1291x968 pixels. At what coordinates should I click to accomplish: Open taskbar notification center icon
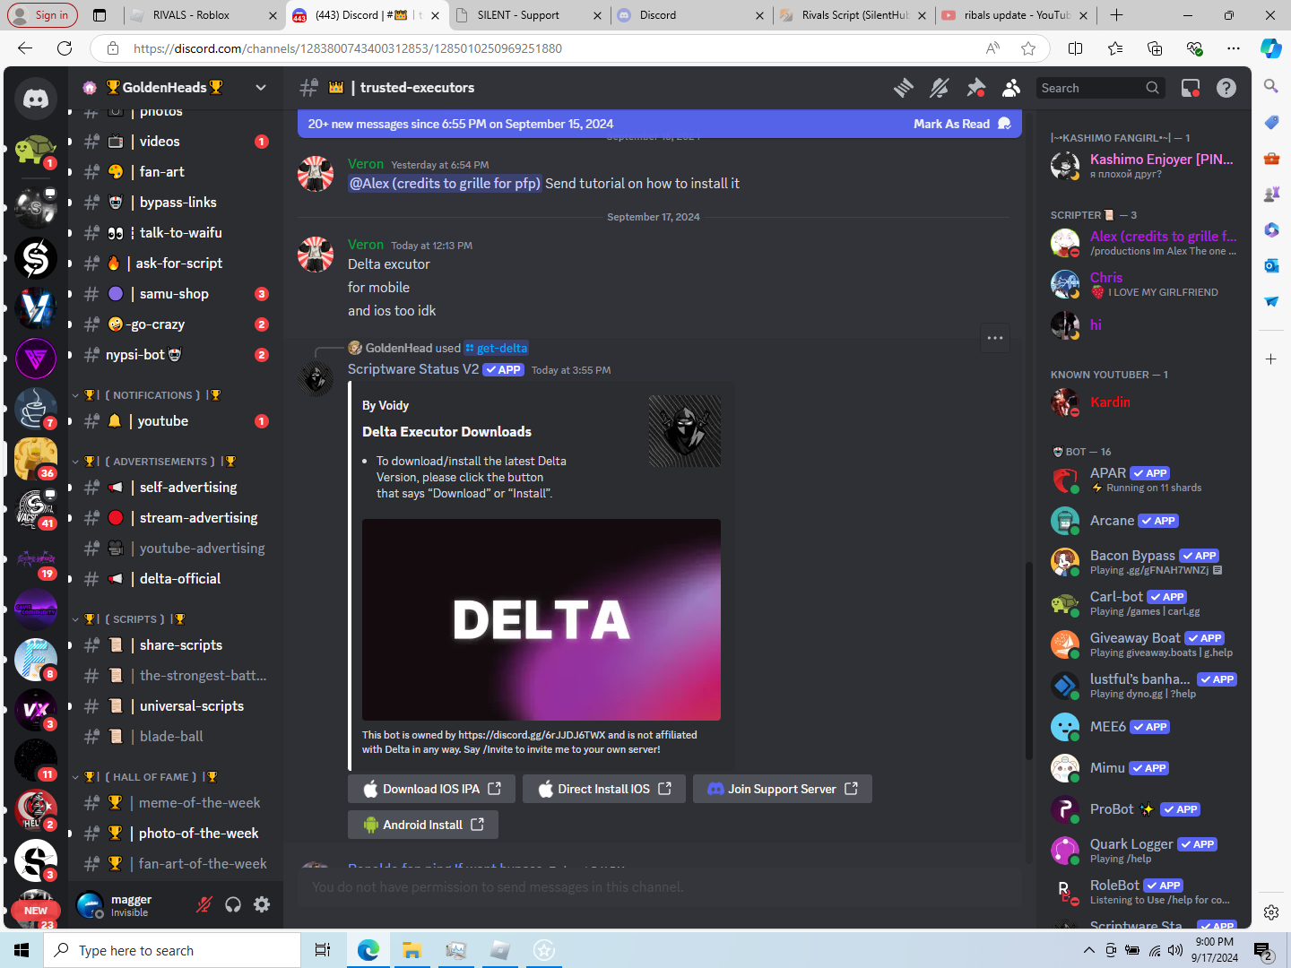coord(1262,950)
